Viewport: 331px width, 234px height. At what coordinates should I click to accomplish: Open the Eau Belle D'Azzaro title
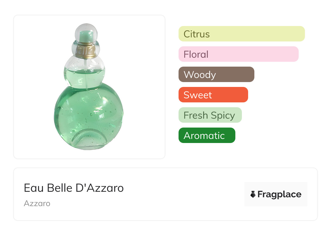click(x=74, y=188)
